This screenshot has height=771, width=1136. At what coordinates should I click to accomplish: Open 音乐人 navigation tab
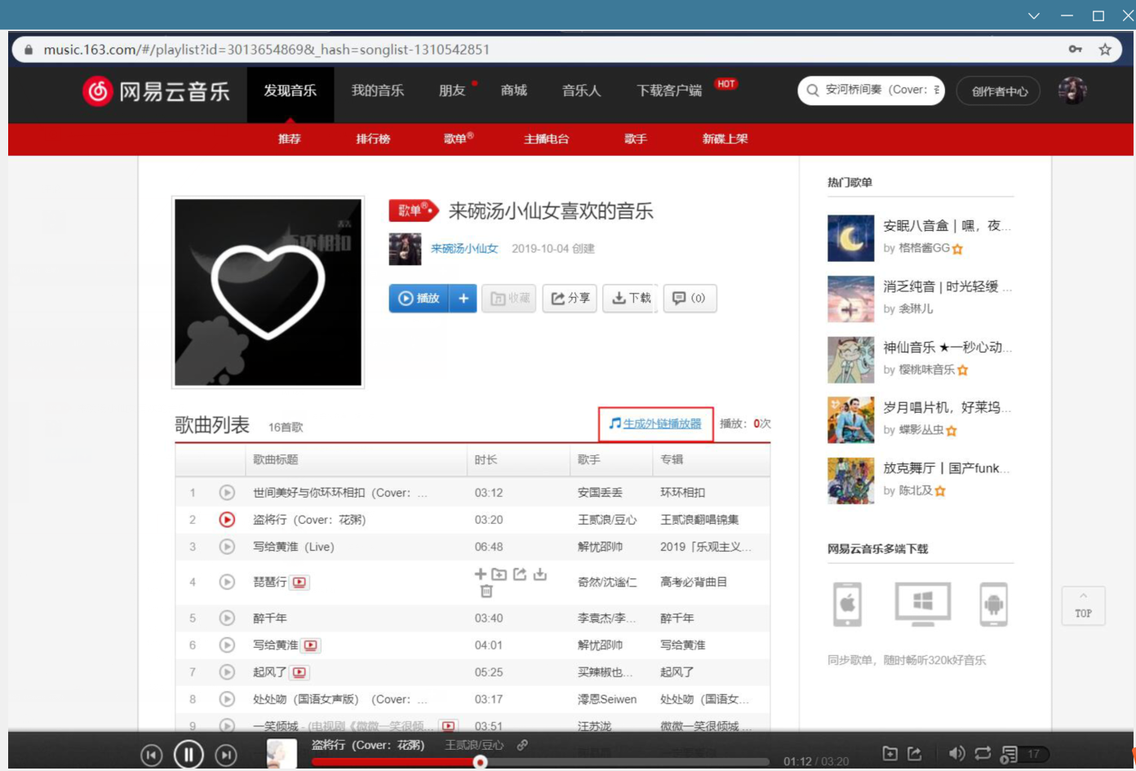(x=581, y=91)
